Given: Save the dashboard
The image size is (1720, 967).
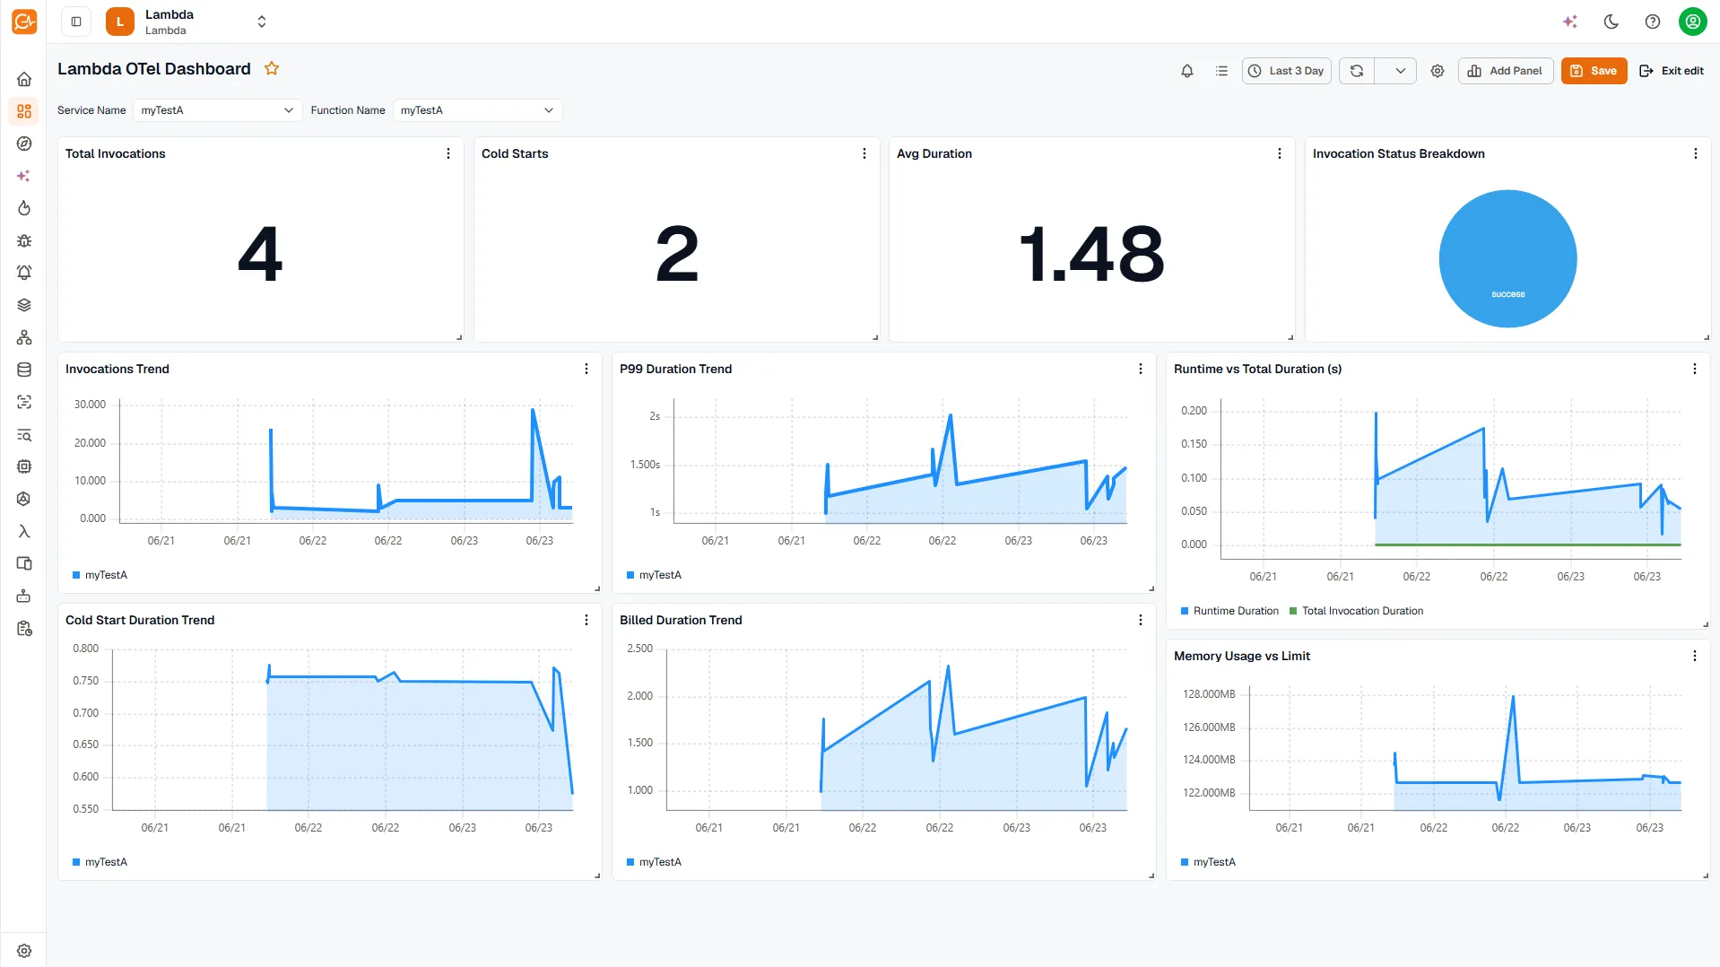Looking at the screenshot, I should [1594, 71].
